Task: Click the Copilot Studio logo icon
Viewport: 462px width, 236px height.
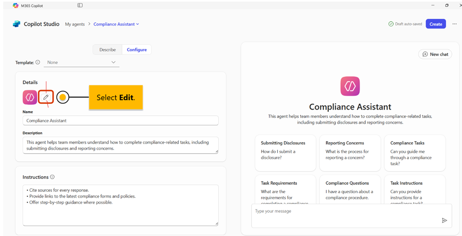Action: tap(17, 24)
